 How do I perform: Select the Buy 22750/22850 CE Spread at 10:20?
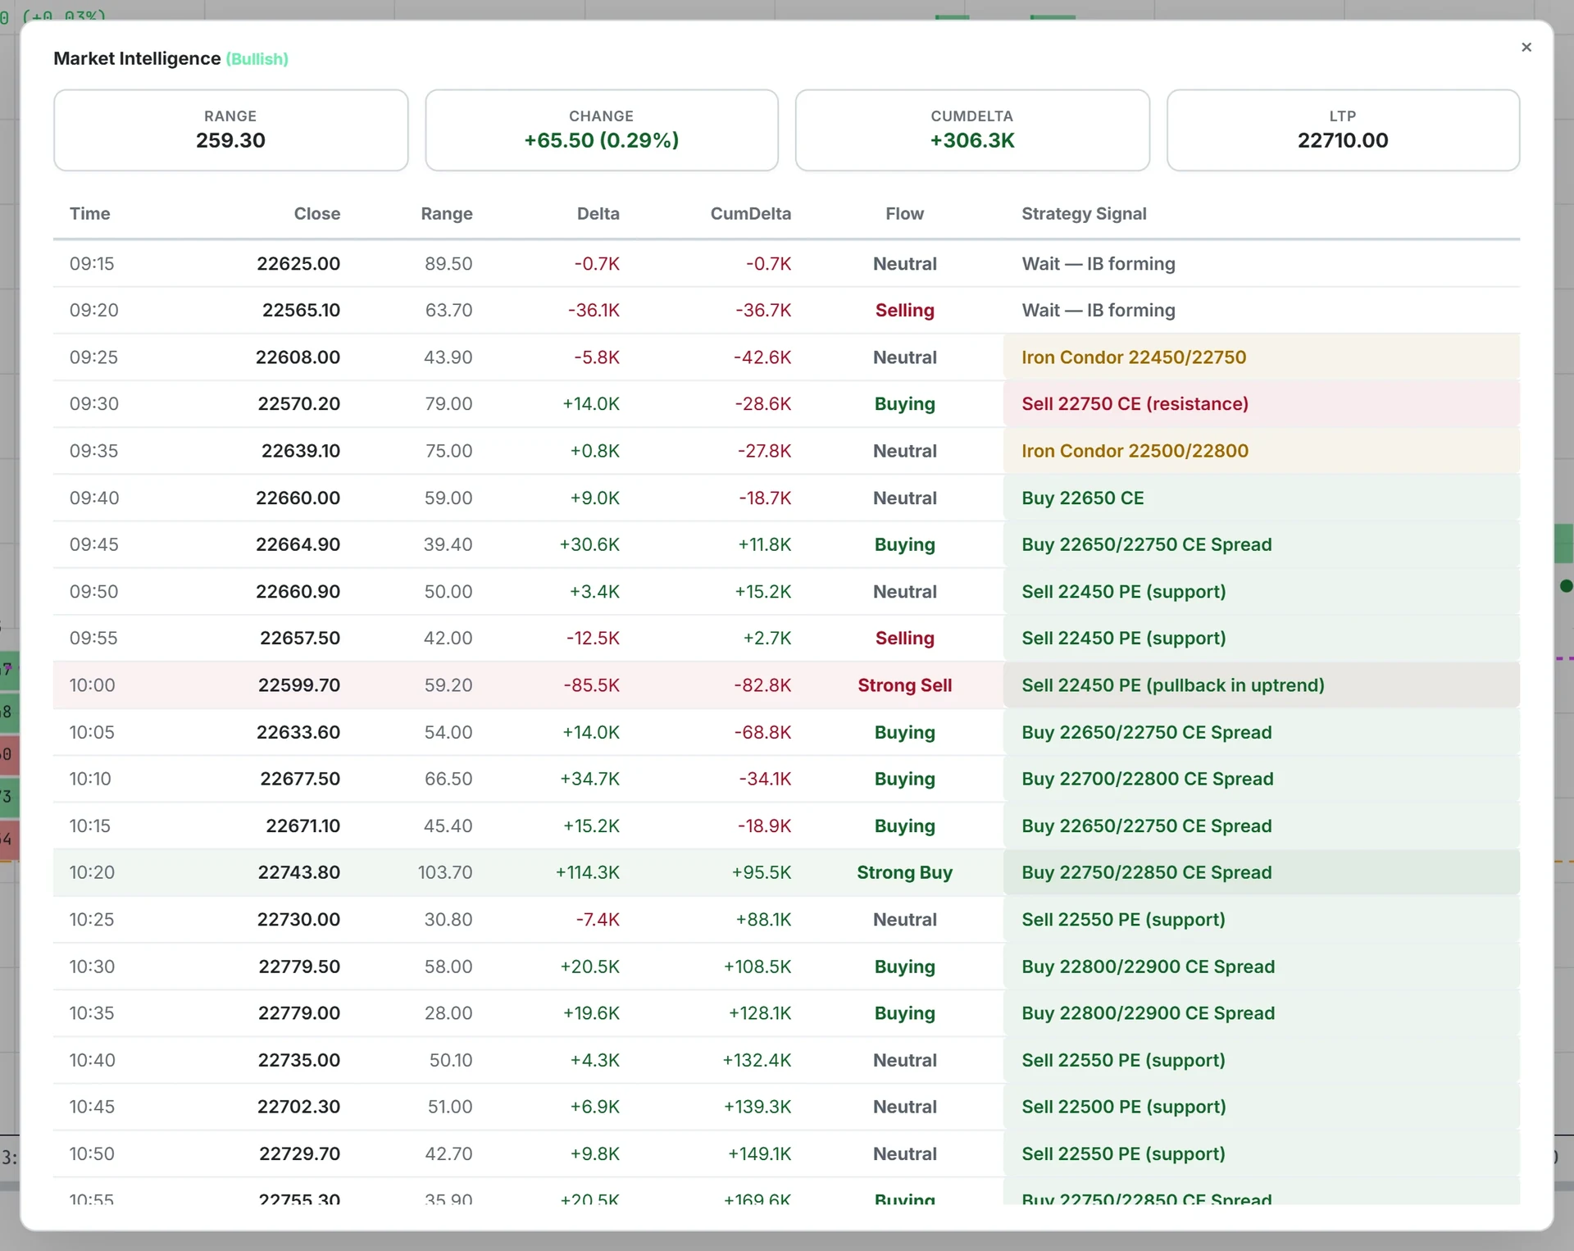click(x=1261, y=872)
